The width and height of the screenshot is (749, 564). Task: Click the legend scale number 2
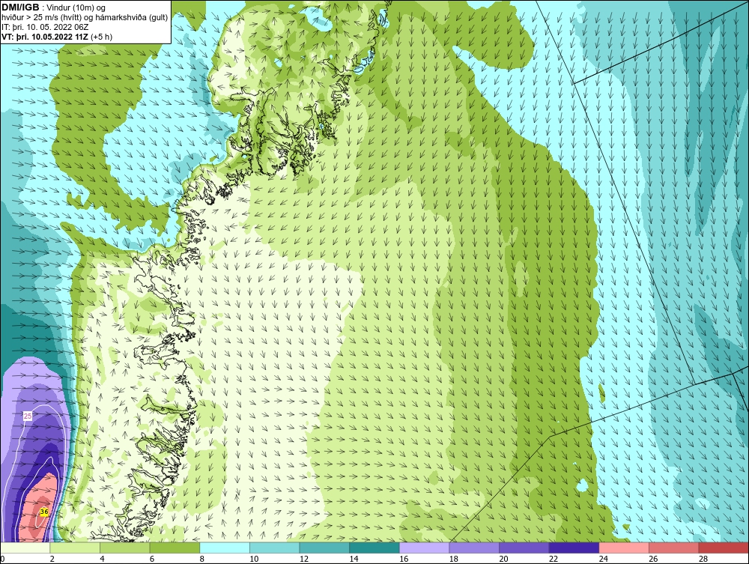[x=52, y=559]
